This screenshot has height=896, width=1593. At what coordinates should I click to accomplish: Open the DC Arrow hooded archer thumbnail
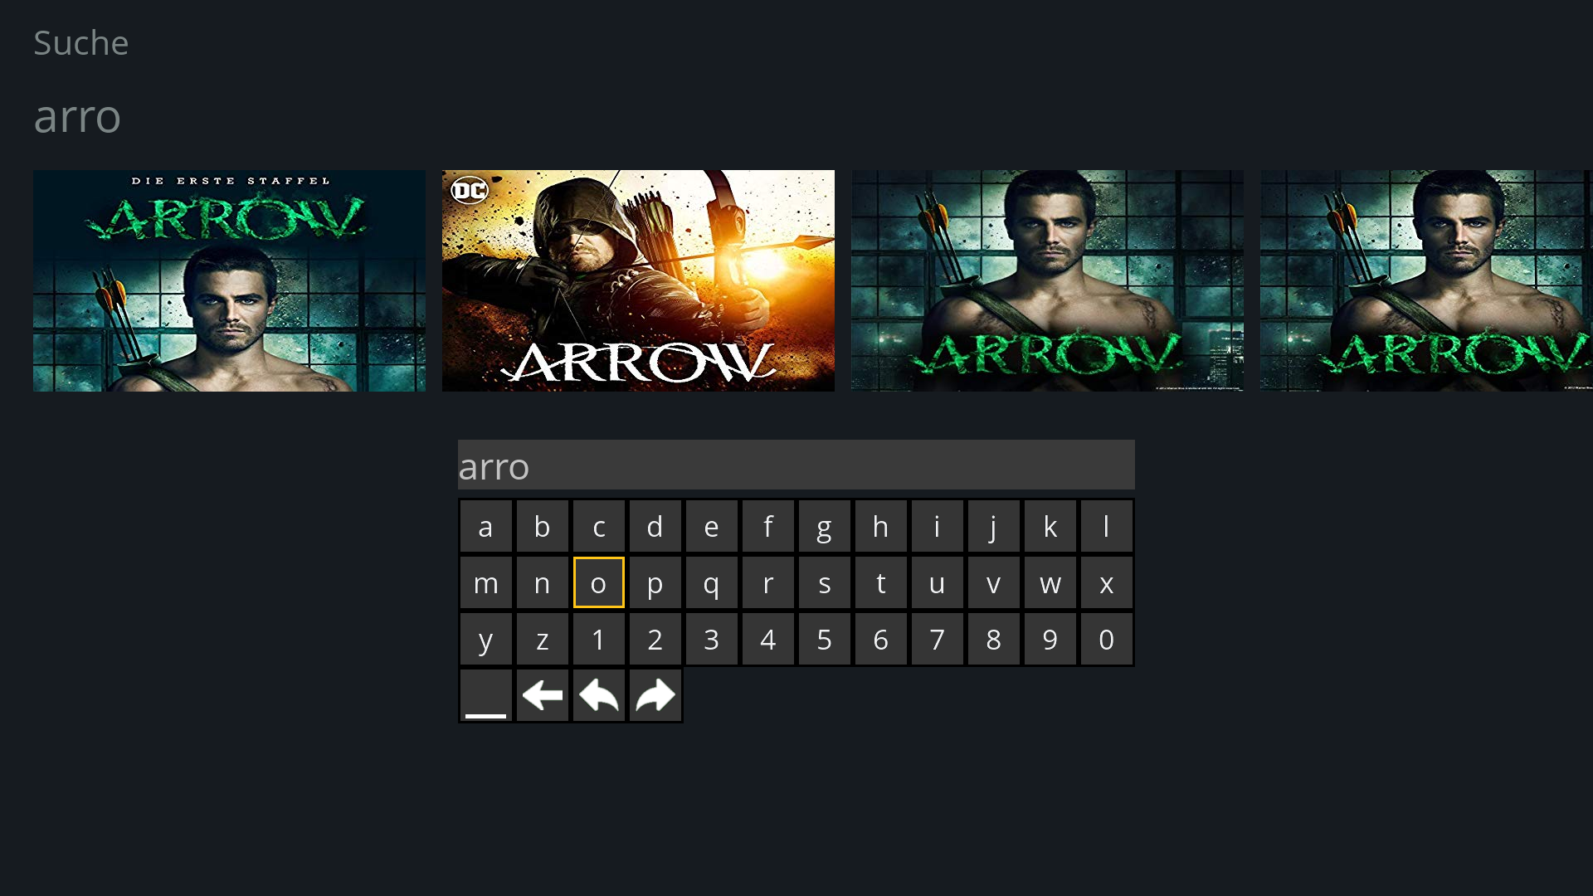click(x=638, y=280)
